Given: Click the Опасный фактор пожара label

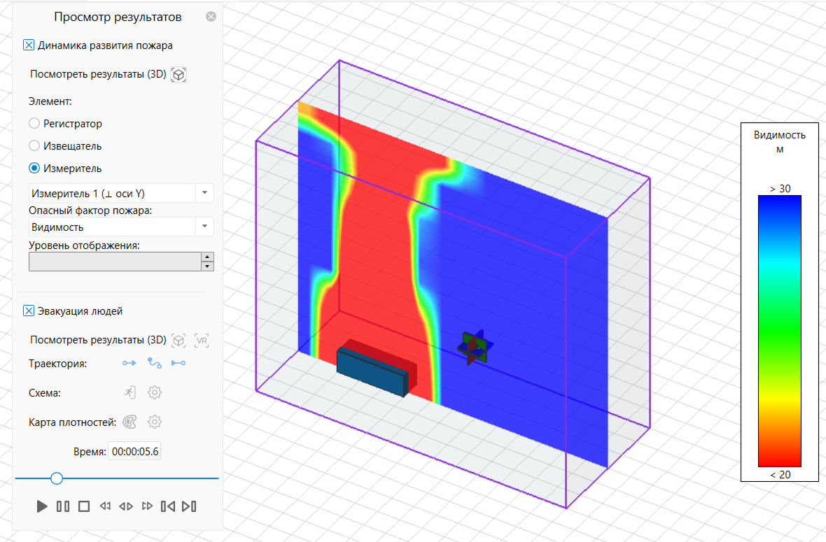Looking at the screenshot, I should tap(90, 211).
